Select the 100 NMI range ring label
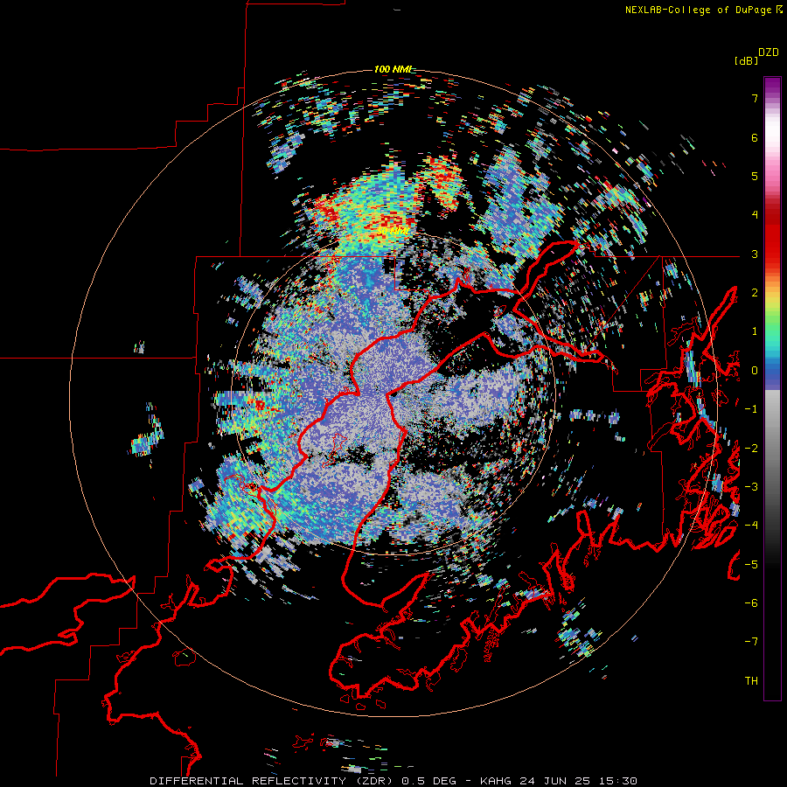This screenshot has height=787, width=787. (x=393, y=69)
